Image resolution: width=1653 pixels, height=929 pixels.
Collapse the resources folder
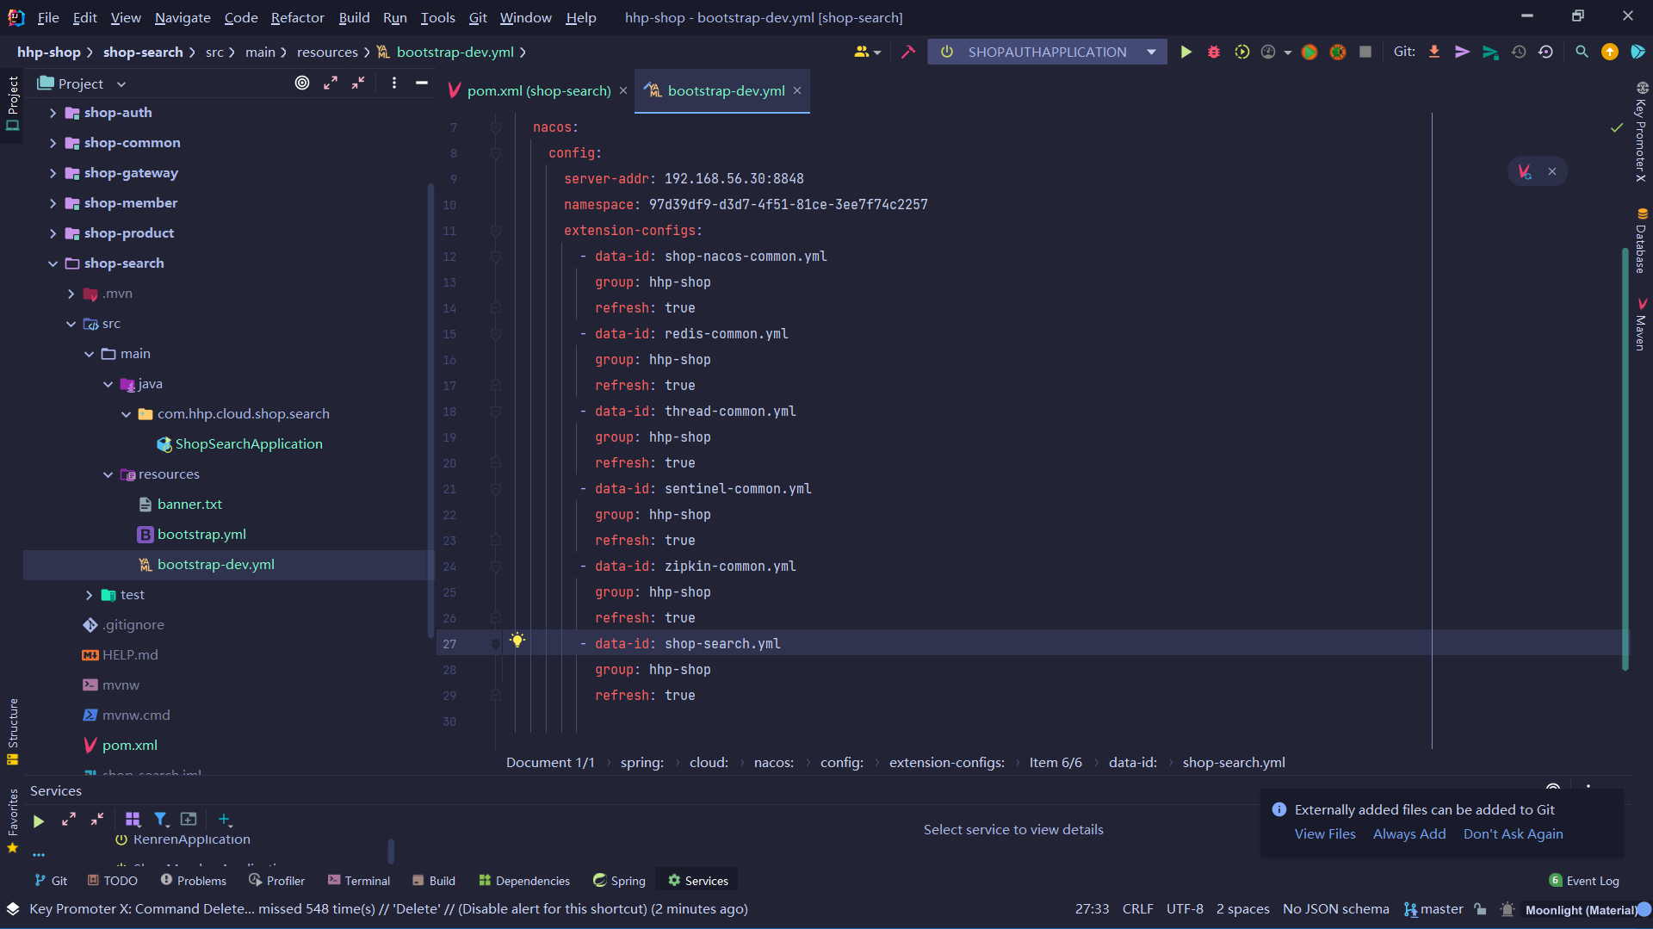pyautogui.click(x=108, y=474)
